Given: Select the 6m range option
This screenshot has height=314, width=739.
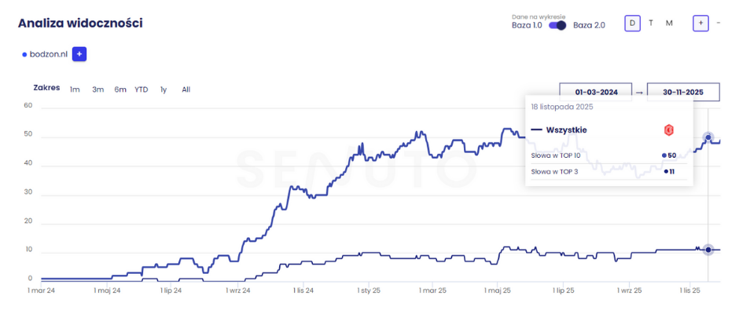Looking at the screenshot, I should point(120,89).
